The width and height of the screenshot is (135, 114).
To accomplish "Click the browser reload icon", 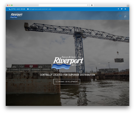I will [88, 5].
